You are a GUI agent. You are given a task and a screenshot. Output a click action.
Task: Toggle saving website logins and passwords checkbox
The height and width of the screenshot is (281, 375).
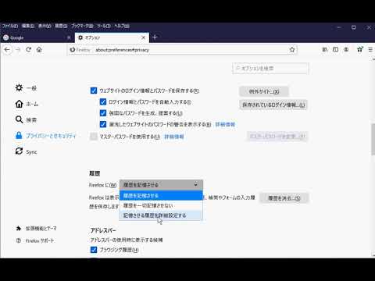click(94, 91)
